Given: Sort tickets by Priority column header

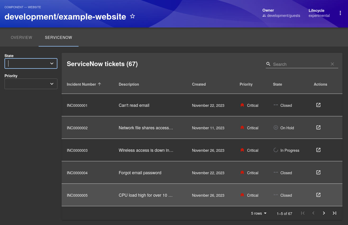Looking at the screenshot, I should click(246, 84).
